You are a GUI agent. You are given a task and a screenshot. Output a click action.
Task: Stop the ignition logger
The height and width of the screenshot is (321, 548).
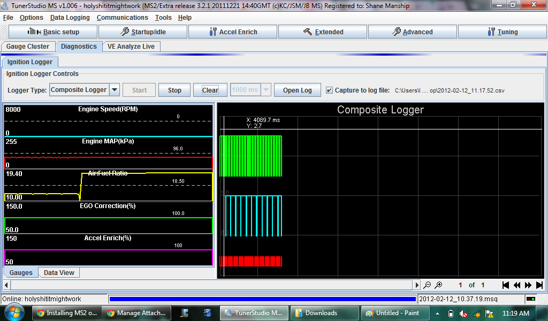(174, 90)
